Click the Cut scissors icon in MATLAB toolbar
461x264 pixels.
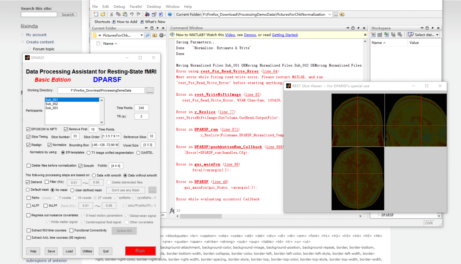[x=112, y=14]
